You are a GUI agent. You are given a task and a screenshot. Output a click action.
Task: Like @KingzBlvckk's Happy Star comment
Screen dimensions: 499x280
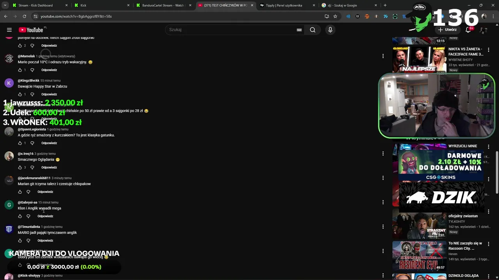(x=20, y=94)
